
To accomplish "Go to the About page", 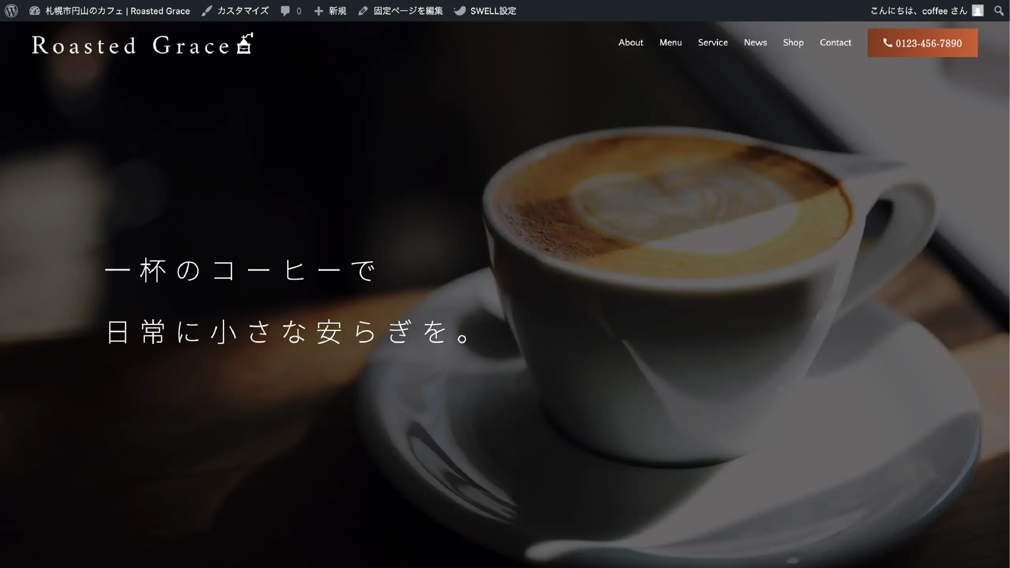I will point(630,42).
